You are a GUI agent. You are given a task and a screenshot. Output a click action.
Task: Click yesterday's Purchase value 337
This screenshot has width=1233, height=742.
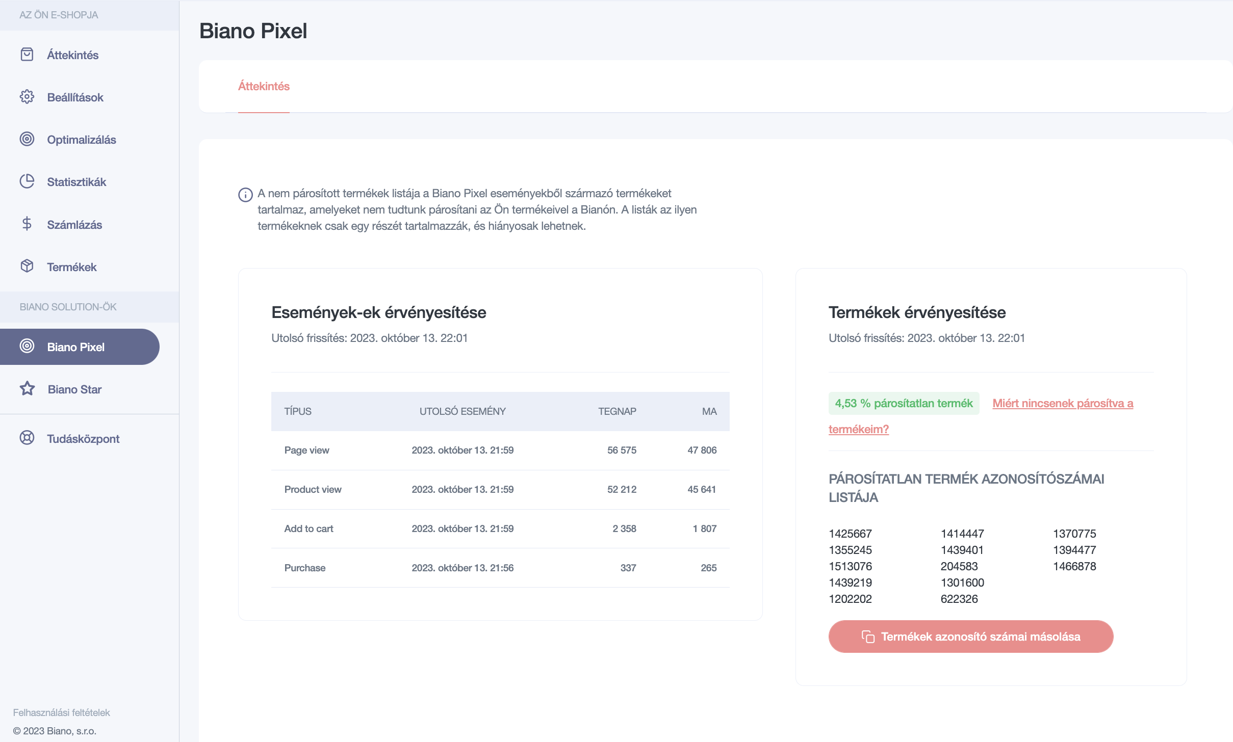(628, 568)
